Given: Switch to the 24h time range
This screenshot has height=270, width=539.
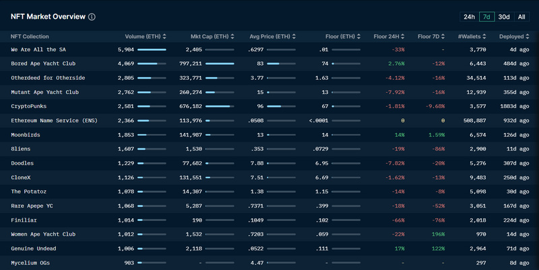Looking at the screenshot, I should [x=469, y=17].
